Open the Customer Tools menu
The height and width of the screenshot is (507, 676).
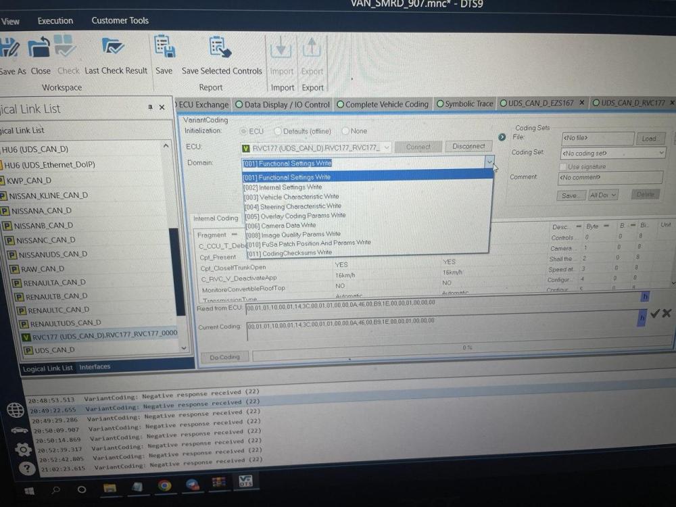point(120,20)
